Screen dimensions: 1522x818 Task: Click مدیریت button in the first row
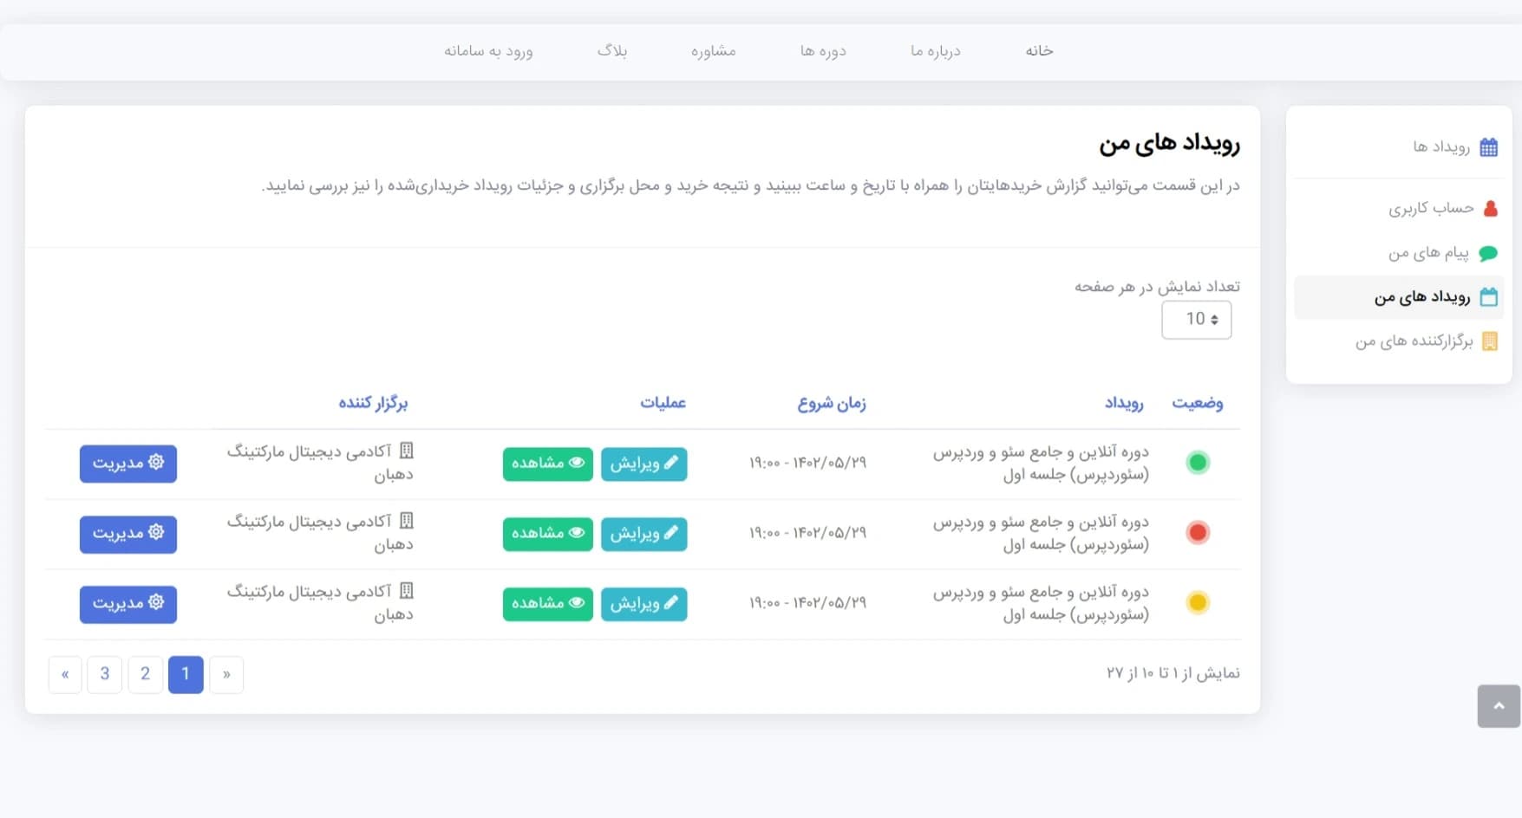[x=128, y=464]
